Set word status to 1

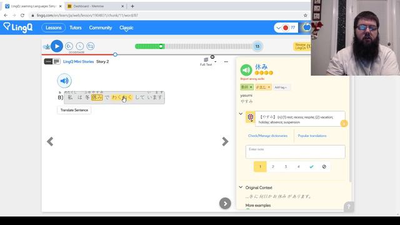[x=260, y=167]
